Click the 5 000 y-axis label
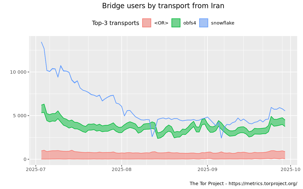 coord(20,116)
